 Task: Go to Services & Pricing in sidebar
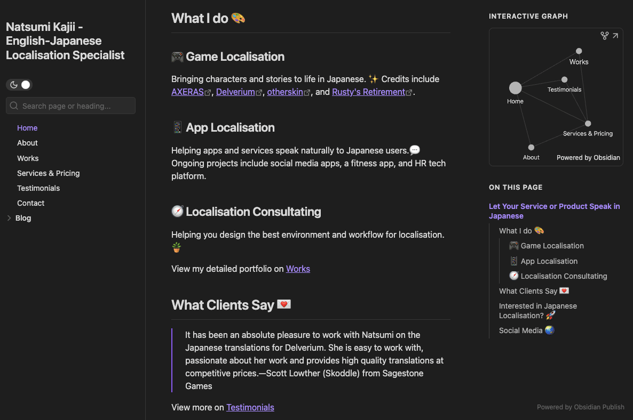click(x=48, y=173)
